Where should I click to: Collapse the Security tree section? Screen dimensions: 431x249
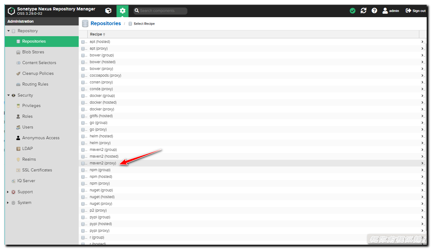pos(9,95)
